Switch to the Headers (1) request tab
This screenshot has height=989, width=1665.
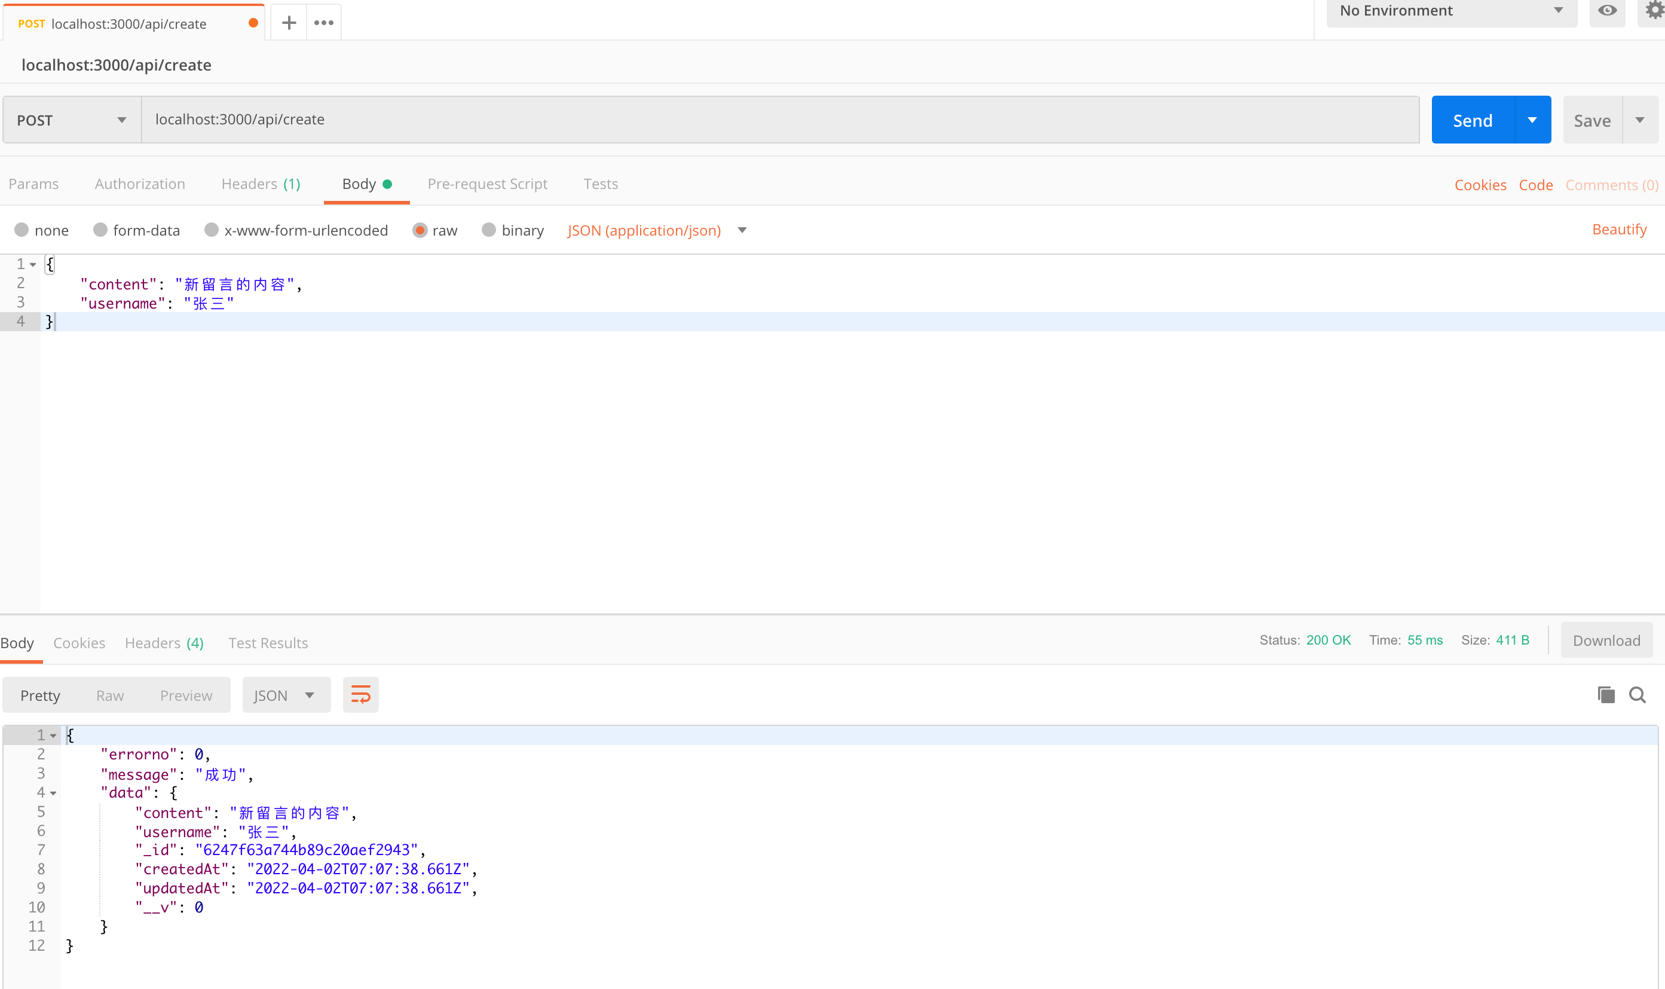[261, 184]
